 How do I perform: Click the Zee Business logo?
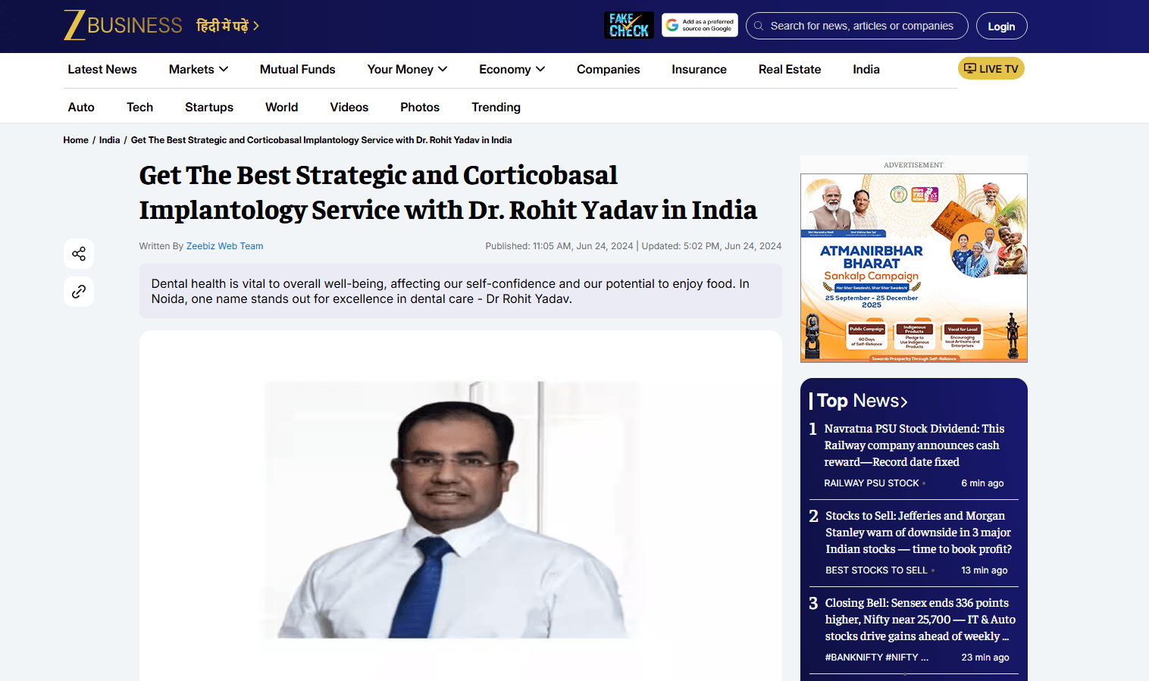point(123,26)
